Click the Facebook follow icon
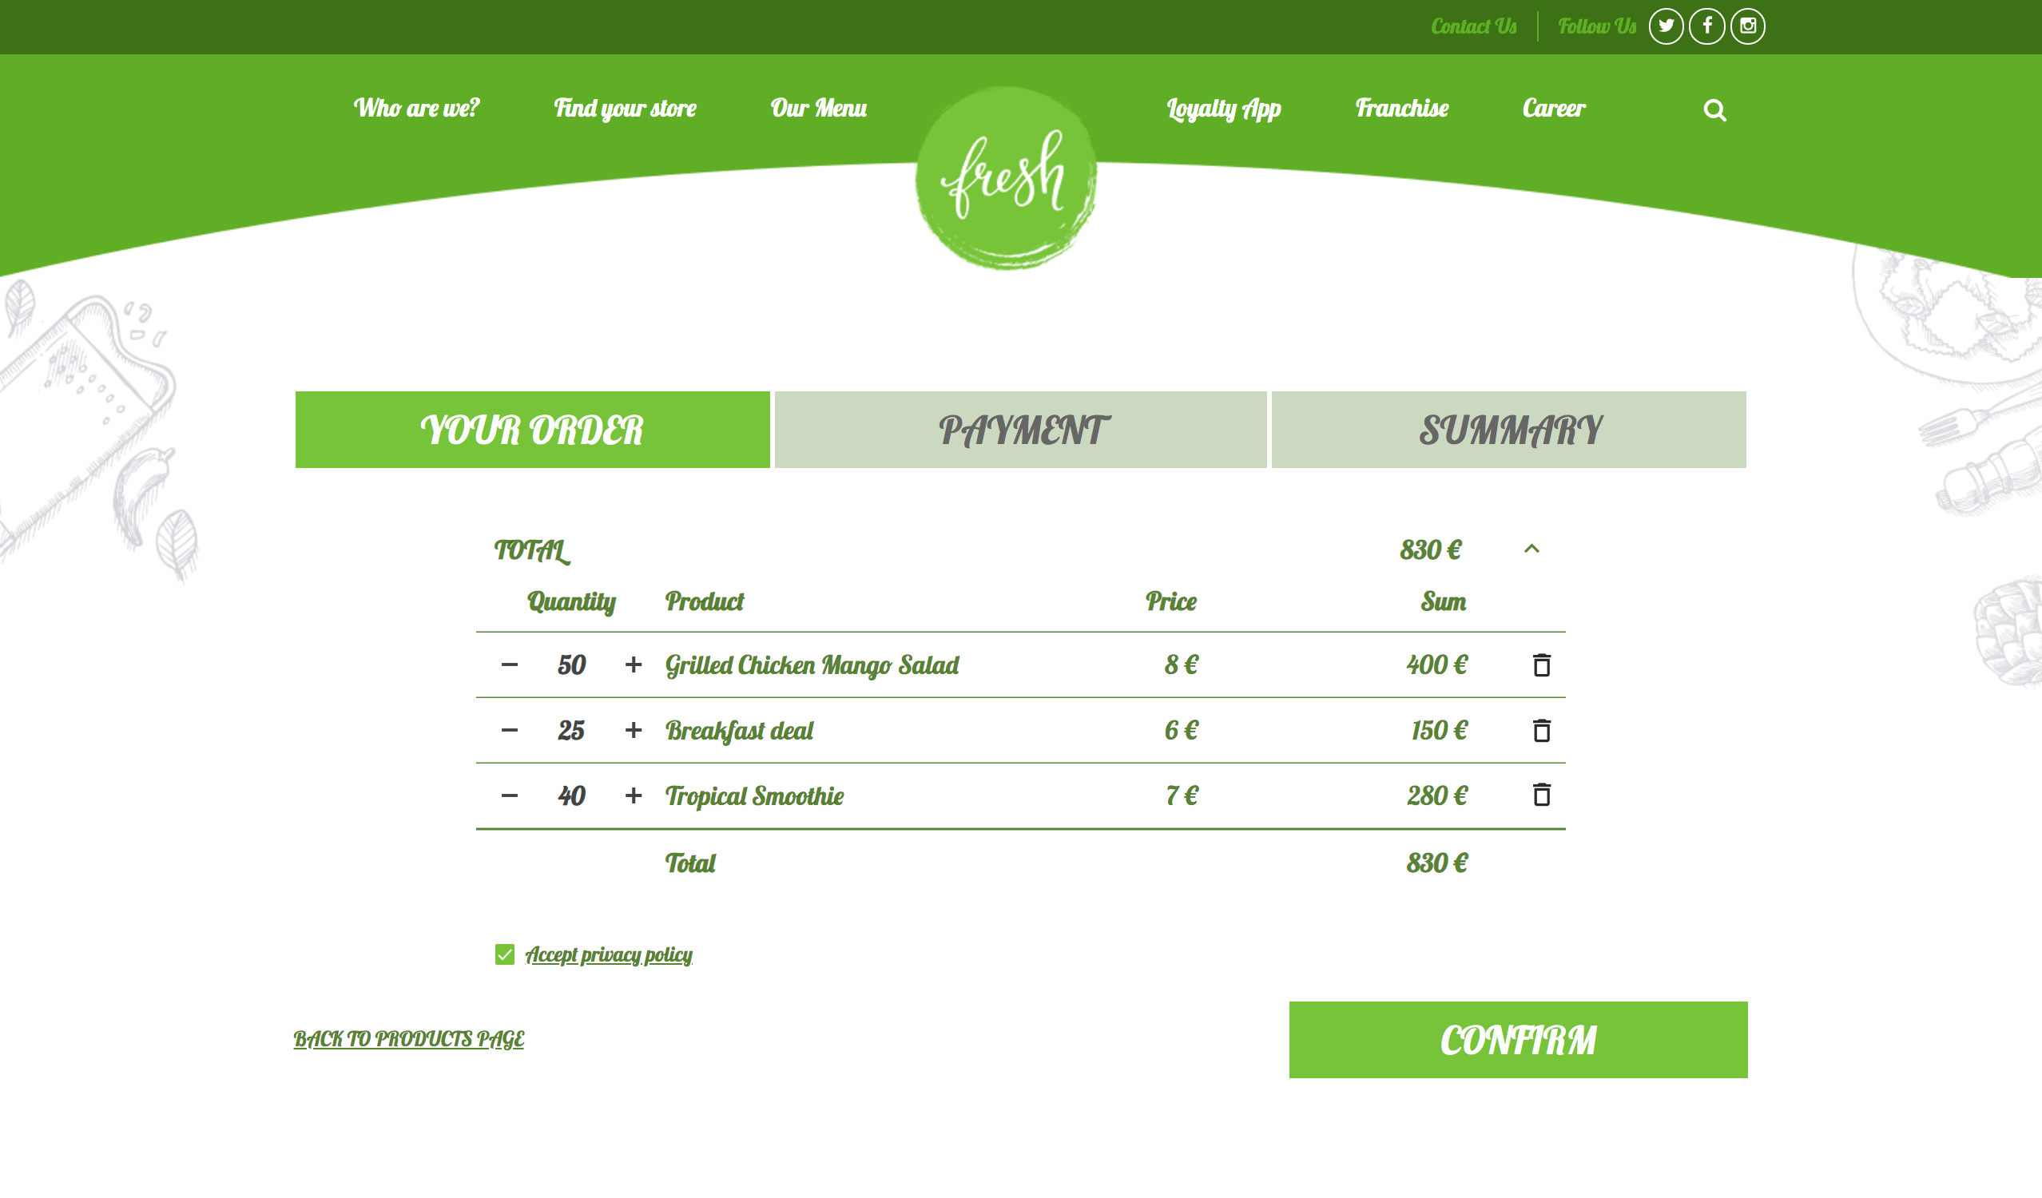 1707,26
